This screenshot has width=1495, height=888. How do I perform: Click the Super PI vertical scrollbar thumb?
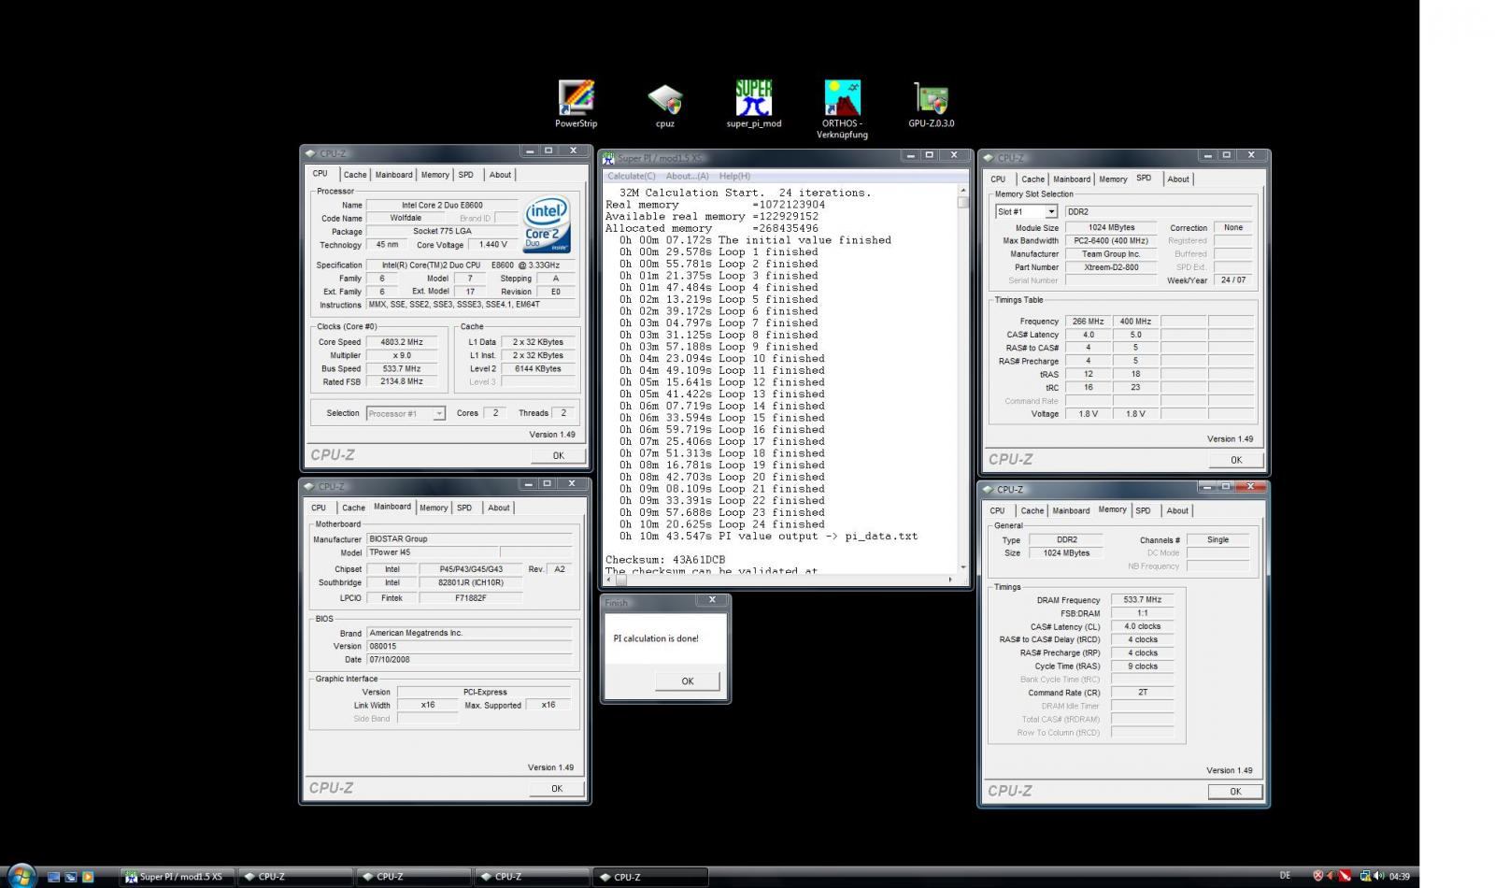point(963,202)
